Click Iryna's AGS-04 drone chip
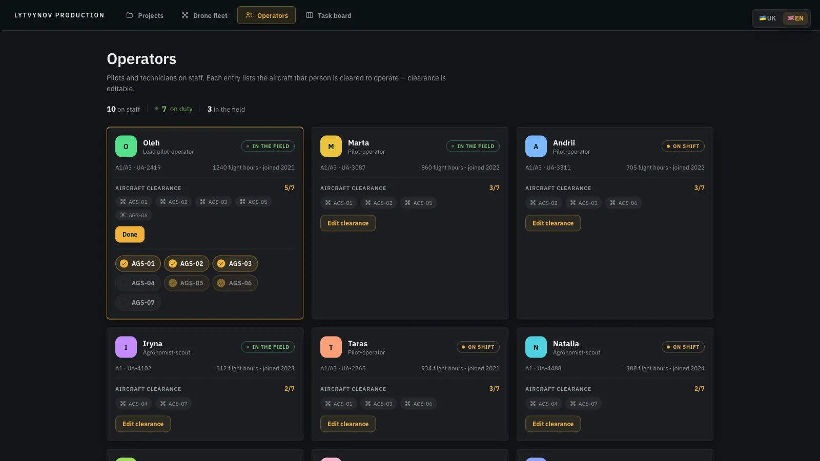Image resolution: width=820 pixels, height=461 pixels. click(134, 404)
